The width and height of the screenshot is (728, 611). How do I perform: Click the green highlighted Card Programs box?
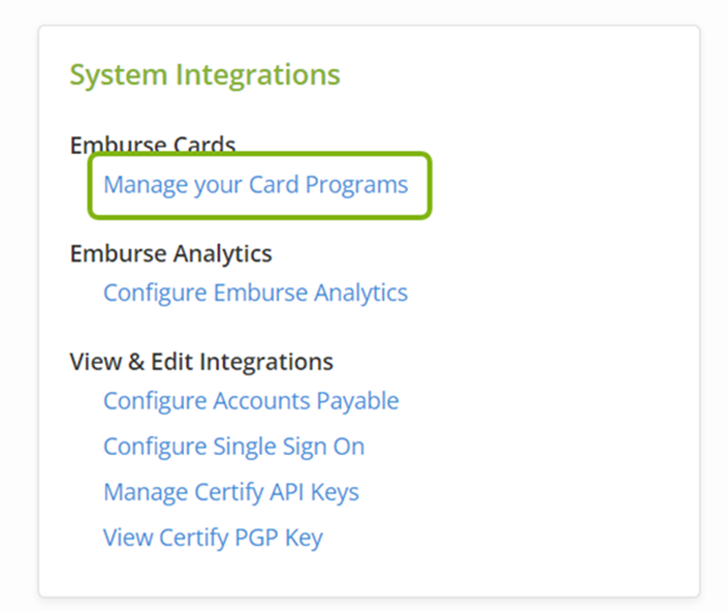pyautogui.click(x=259, y=186)
